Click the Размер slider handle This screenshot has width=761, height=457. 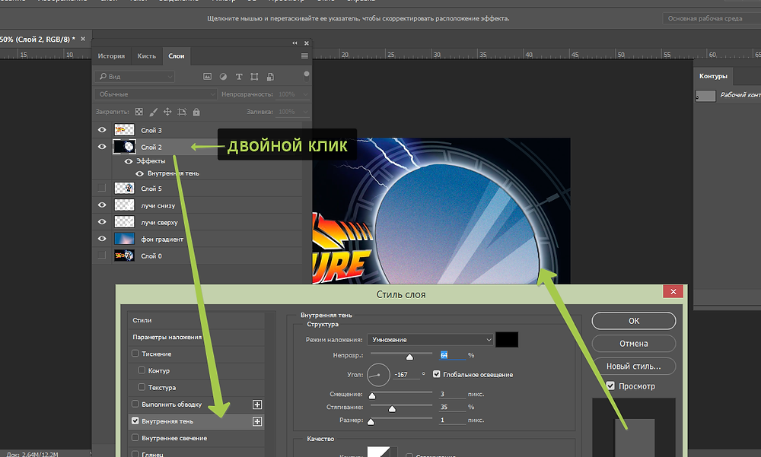(371, 421)
